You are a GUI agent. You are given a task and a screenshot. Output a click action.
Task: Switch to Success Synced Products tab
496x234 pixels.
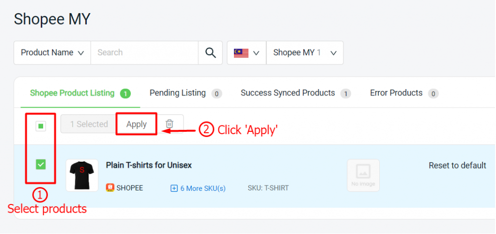click(x=296, y=94)
